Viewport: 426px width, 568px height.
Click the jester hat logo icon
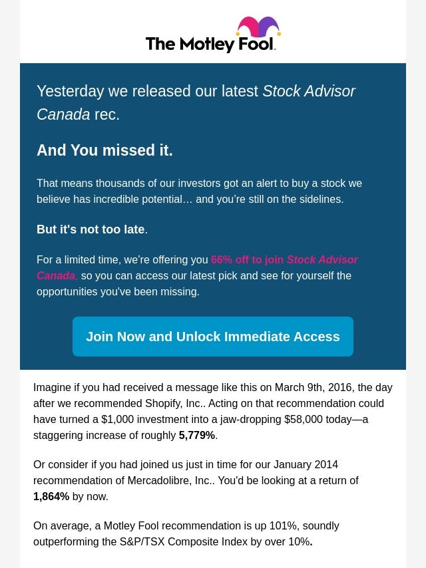click(x=258, y=27)
